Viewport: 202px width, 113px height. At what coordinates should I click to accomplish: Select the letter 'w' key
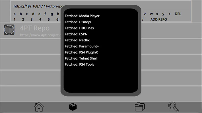[x=151, y=14]
